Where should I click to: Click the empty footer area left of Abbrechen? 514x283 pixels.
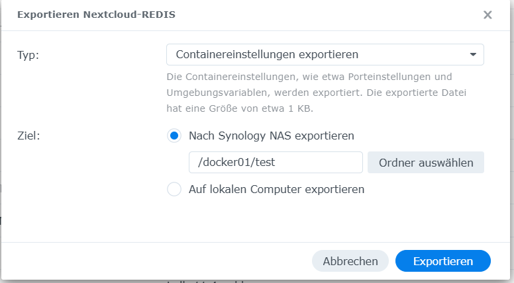[152, 261]
